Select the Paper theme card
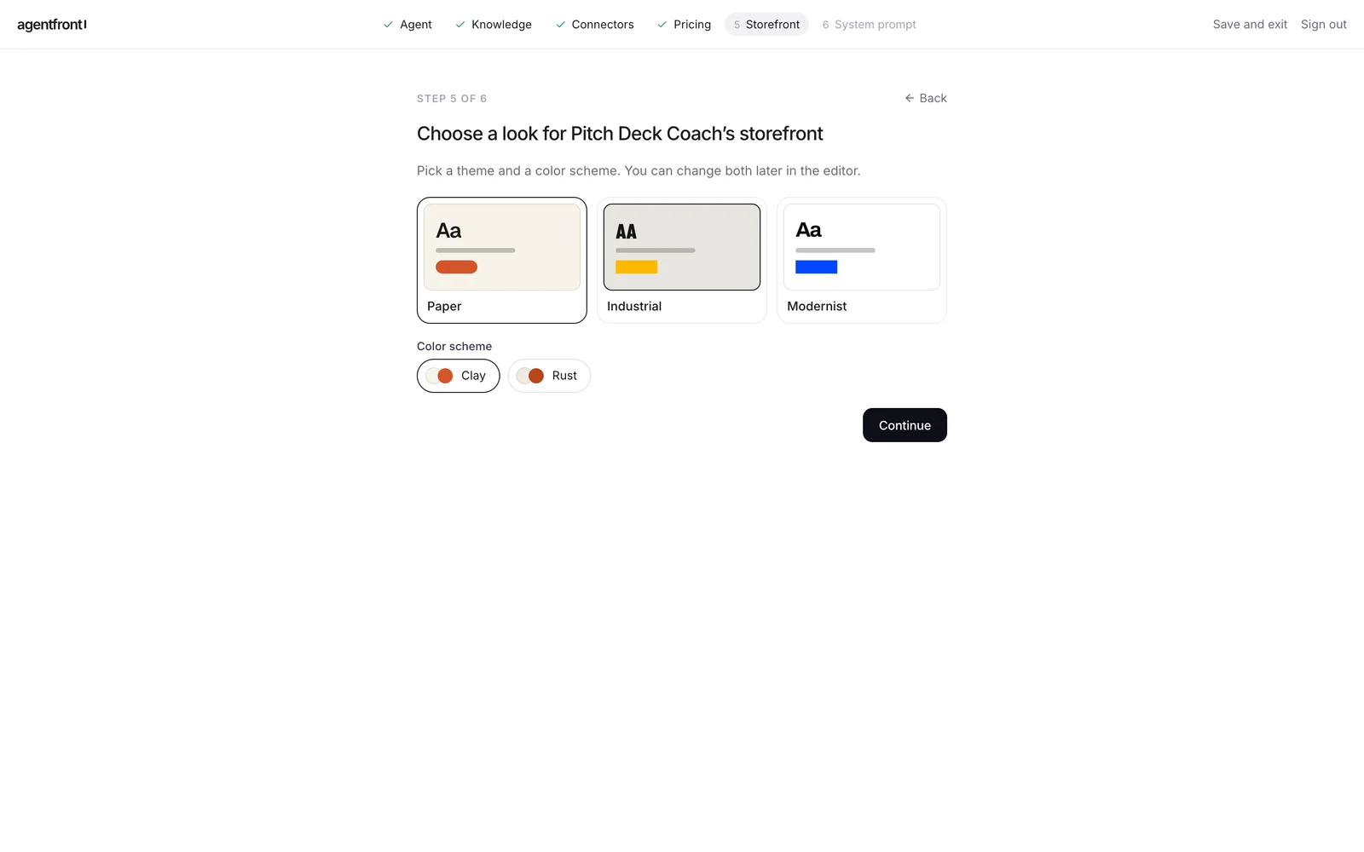Viewport: 1364px width, 852px height. 502,261
